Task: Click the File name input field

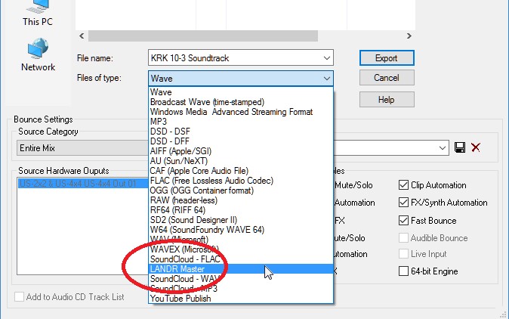Action: point(241,58)
